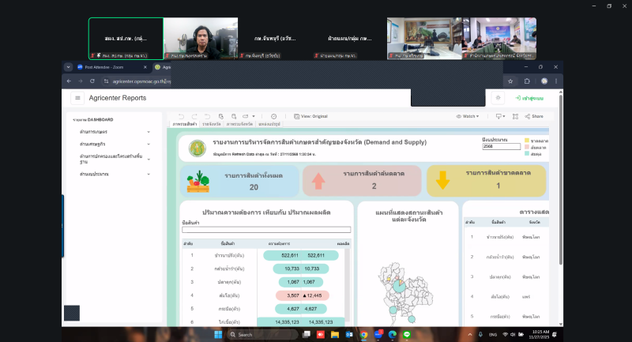This screenshot has height=342, width=632.
Task: Click the yellow ขาดตลาด legend swatch
Action: click(528, 141)
